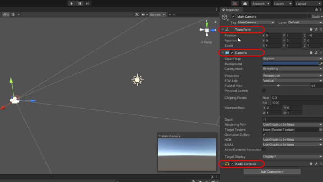Open Target Texture object picker circle
This screenshot has width=323, height=182.
tap(321, 130)
